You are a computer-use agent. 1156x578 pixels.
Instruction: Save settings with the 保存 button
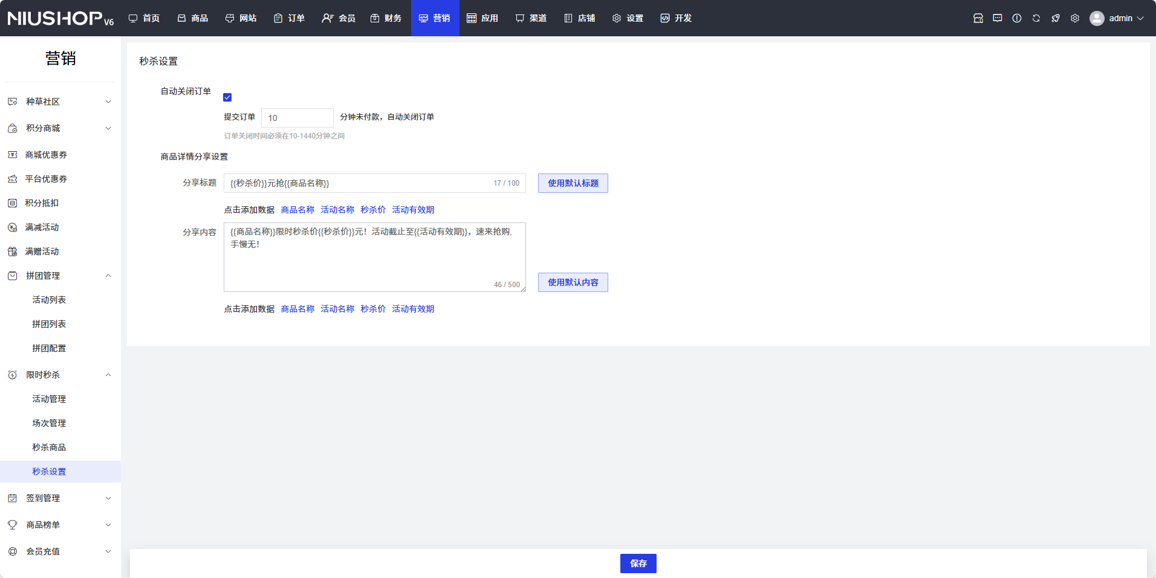(x=638, y=563)
